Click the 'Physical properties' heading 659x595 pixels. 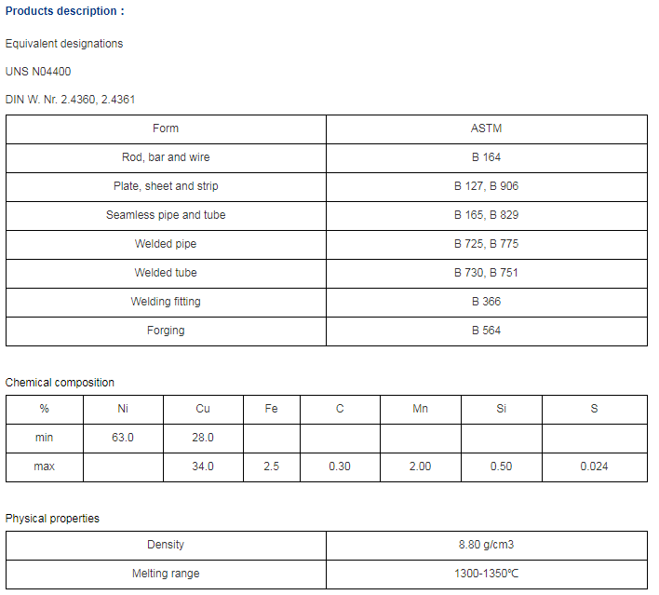coord(52,519)
